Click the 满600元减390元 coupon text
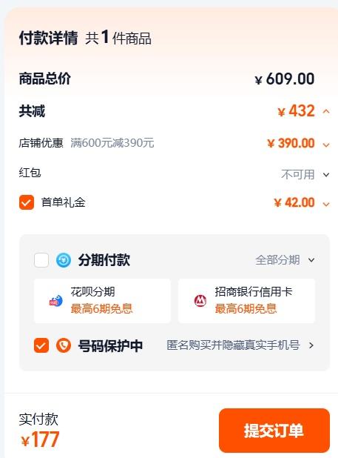This screenshot has width=338, height=458. pos(112,143)
